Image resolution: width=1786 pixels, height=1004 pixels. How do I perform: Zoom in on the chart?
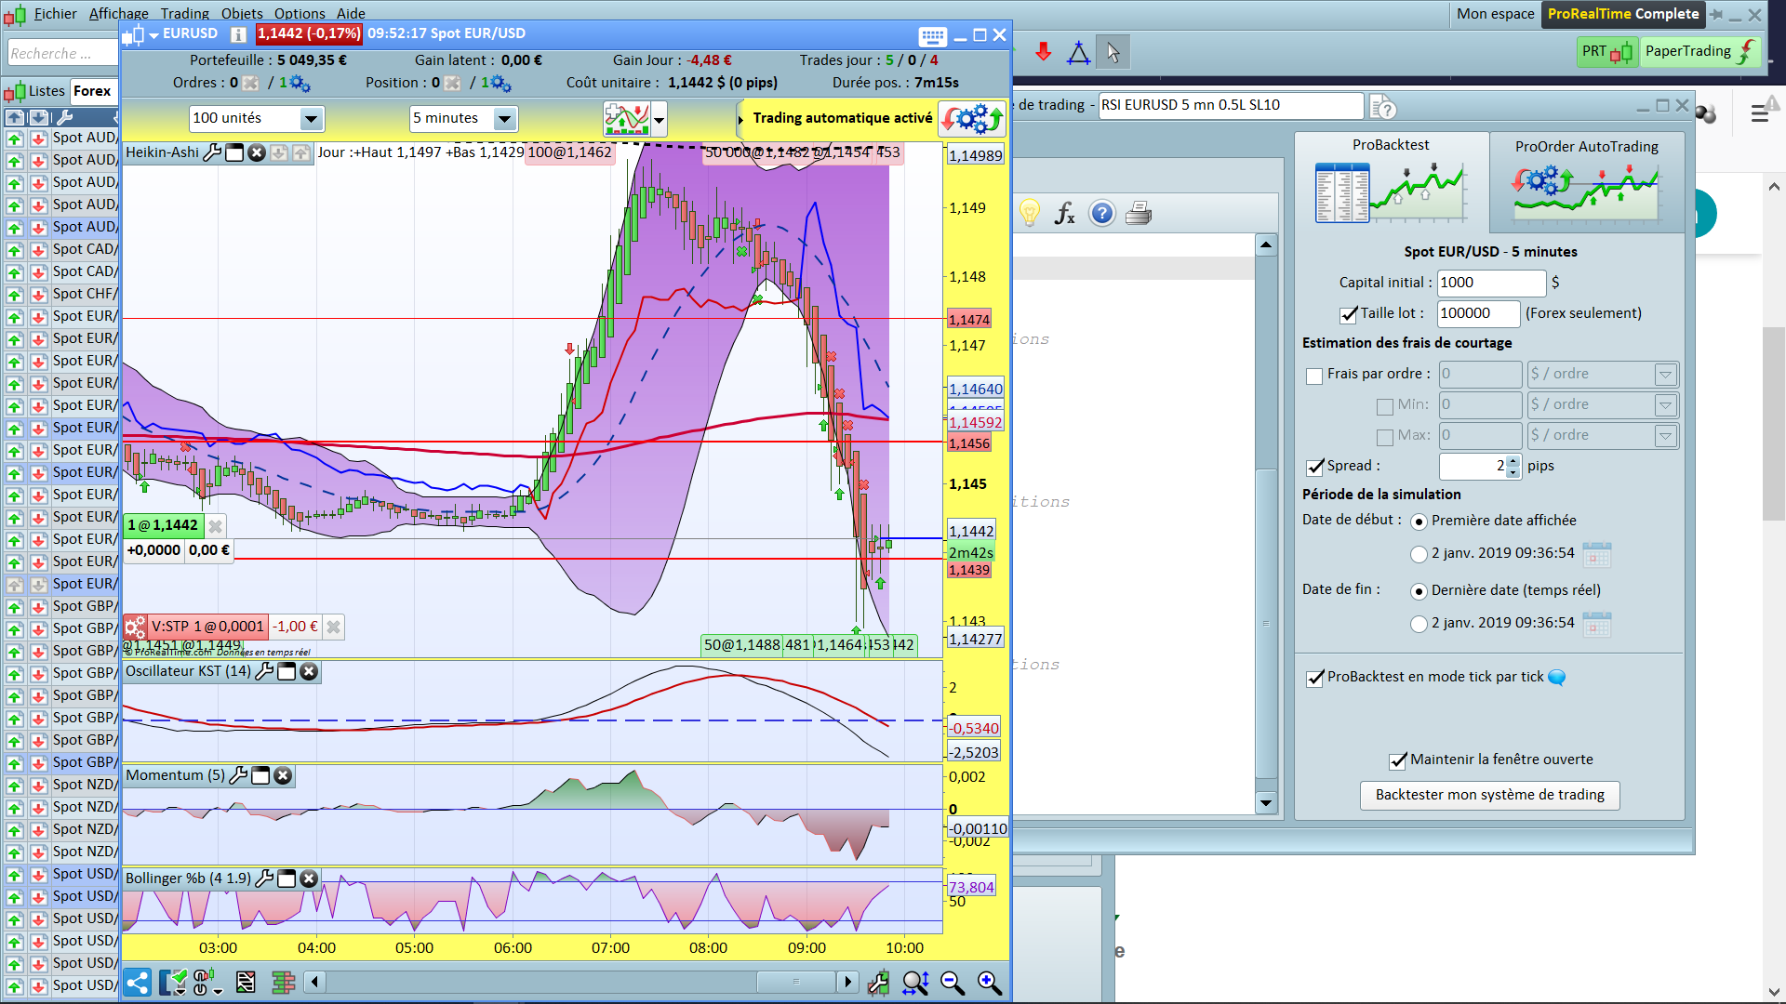point(989,983)
